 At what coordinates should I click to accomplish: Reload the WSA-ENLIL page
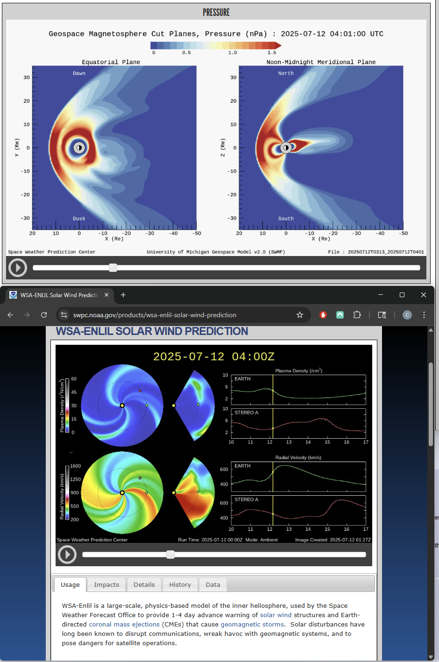point(44,315)
